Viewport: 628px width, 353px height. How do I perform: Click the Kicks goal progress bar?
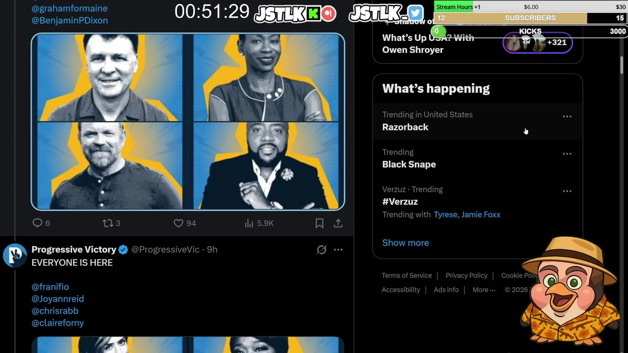(530, 31)
